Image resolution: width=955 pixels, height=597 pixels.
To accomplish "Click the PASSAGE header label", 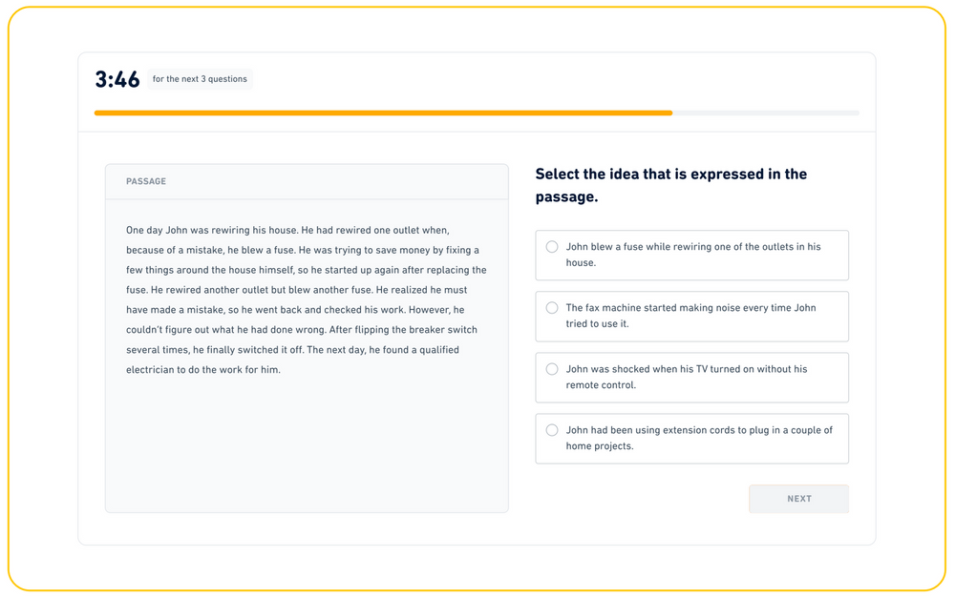I will click(146, 181).
